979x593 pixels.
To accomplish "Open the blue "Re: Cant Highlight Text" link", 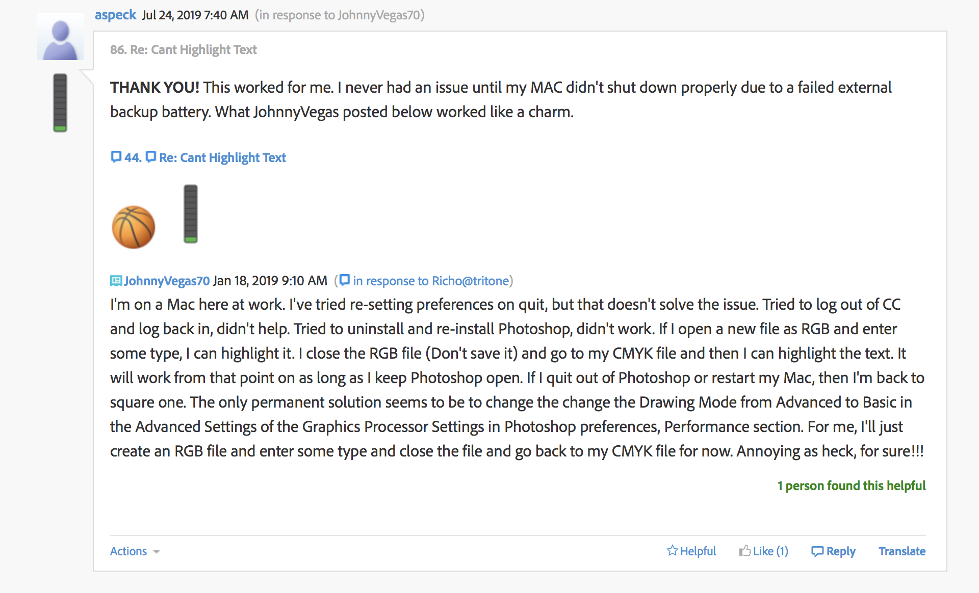I will pyautogui.click(x=222, y=158).
